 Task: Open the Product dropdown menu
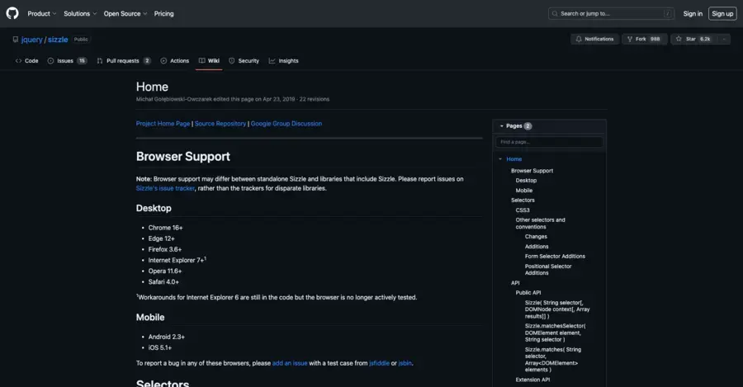[42, 14]
